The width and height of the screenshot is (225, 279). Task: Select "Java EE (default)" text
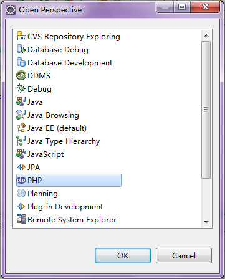tap(57, 128)
